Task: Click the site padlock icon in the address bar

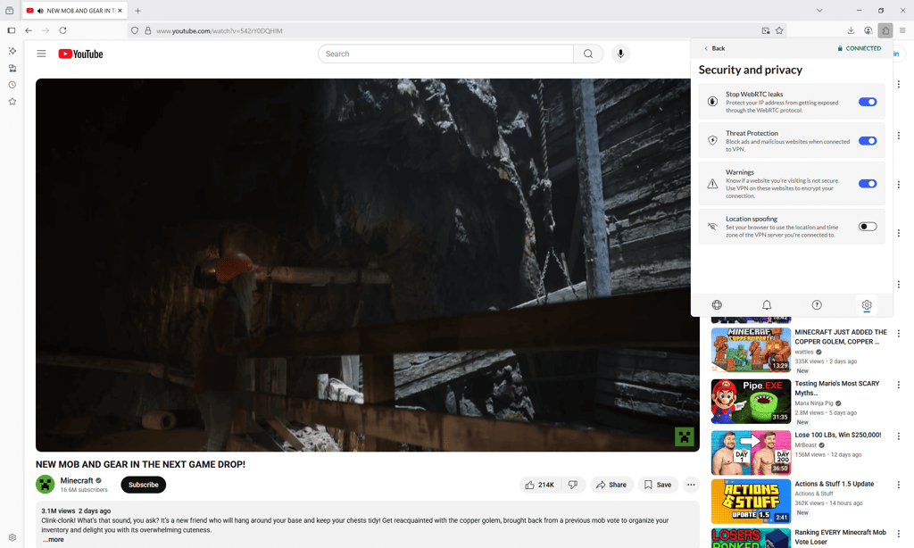Action: pos(148,30)
